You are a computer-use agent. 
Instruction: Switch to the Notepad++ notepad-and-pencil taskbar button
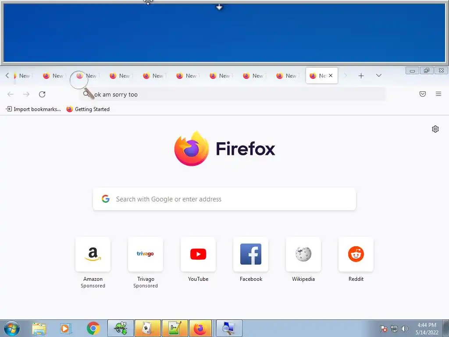(x=175, y=328)
